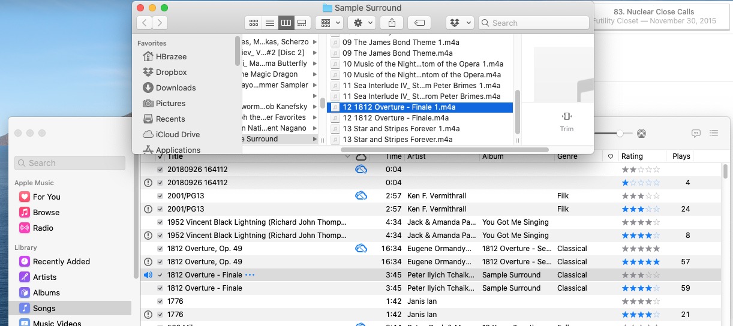This screenshot has width=733, height=326.
Task: Uncheck the 1776 song with 21 plays
Action: pos(160,315)
